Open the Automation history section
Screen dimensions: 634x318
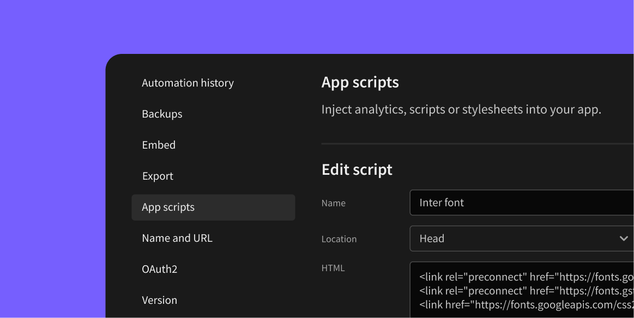click(x=188, y=83)
